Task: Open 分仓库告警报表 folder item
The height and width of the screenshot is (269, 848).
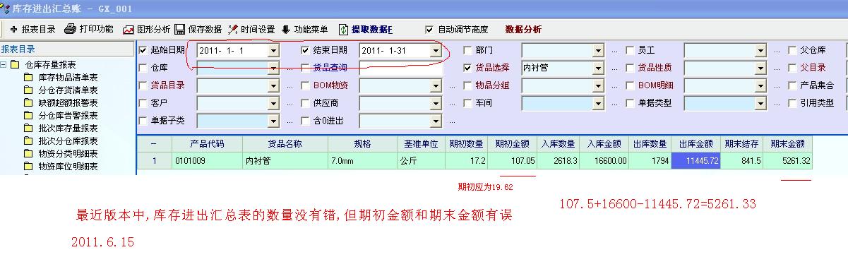Action: 68,116
